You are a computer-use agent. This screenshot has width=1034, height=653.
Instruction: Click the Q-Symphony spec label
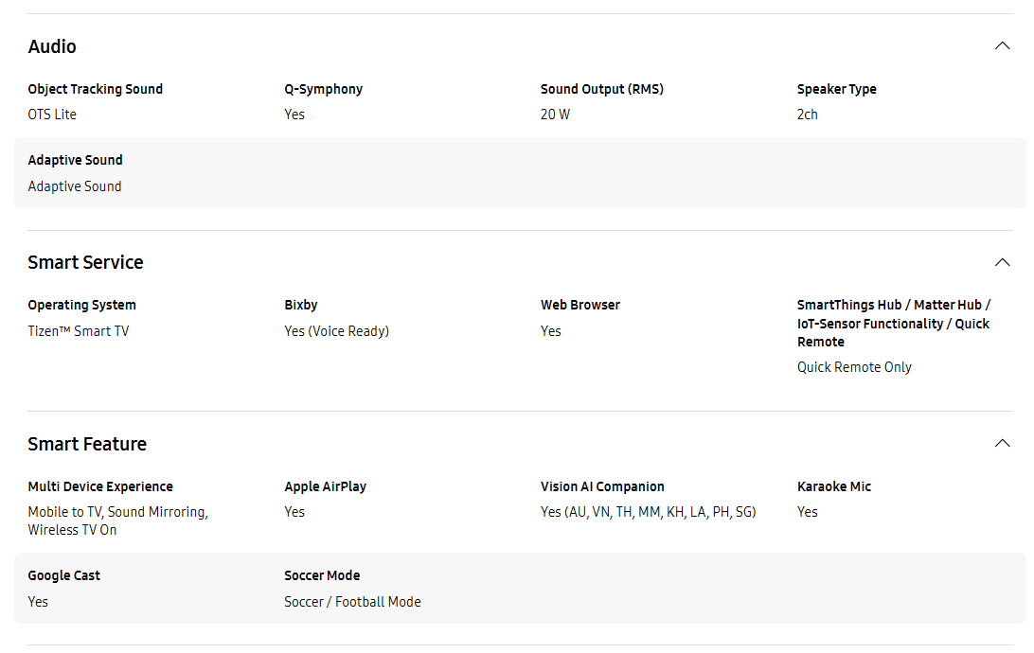coord(323,89)
